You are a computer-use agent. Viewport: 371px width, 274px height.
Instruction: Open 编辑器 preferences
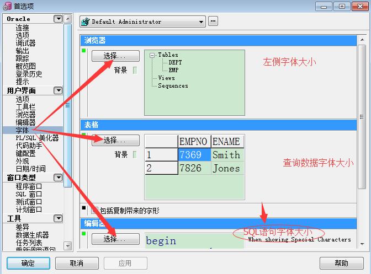pos(25,122)
